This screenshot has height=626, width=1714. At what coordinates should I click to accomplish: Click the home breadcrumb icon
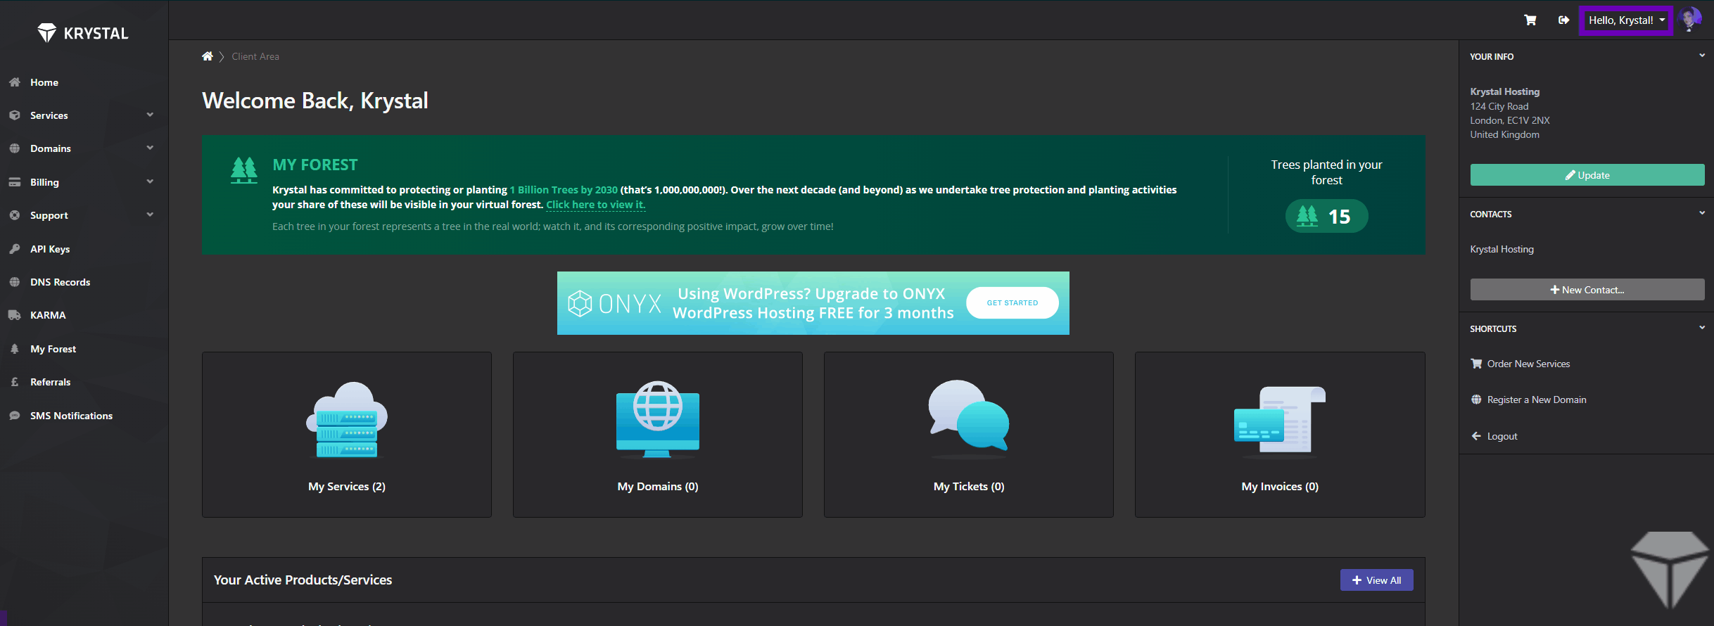[207, 56]
